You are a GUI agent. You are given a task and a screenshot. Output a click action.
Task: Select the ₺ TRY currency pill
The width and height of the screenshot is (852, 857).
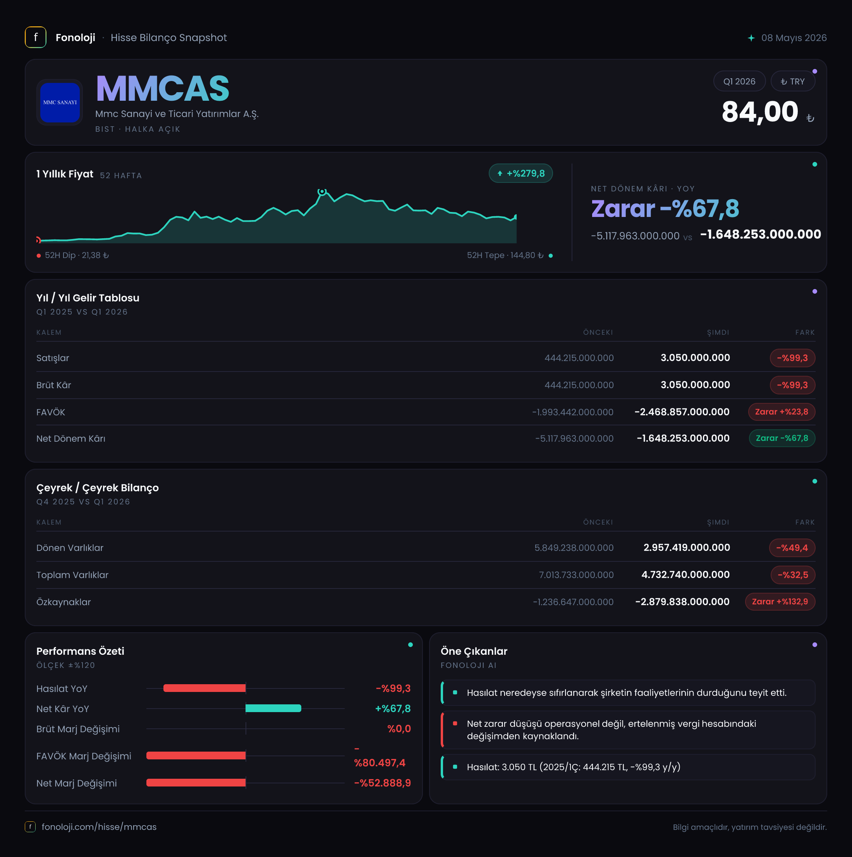[x=793, y=81]
